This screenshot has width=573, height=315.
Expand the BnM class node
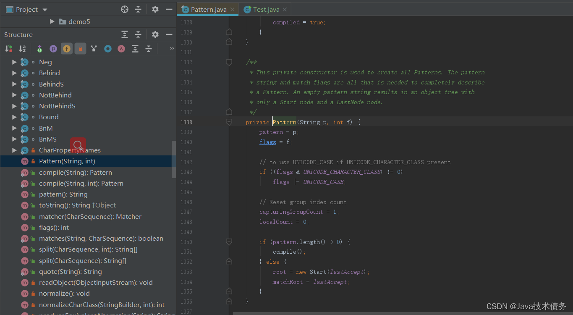[14, 128]
